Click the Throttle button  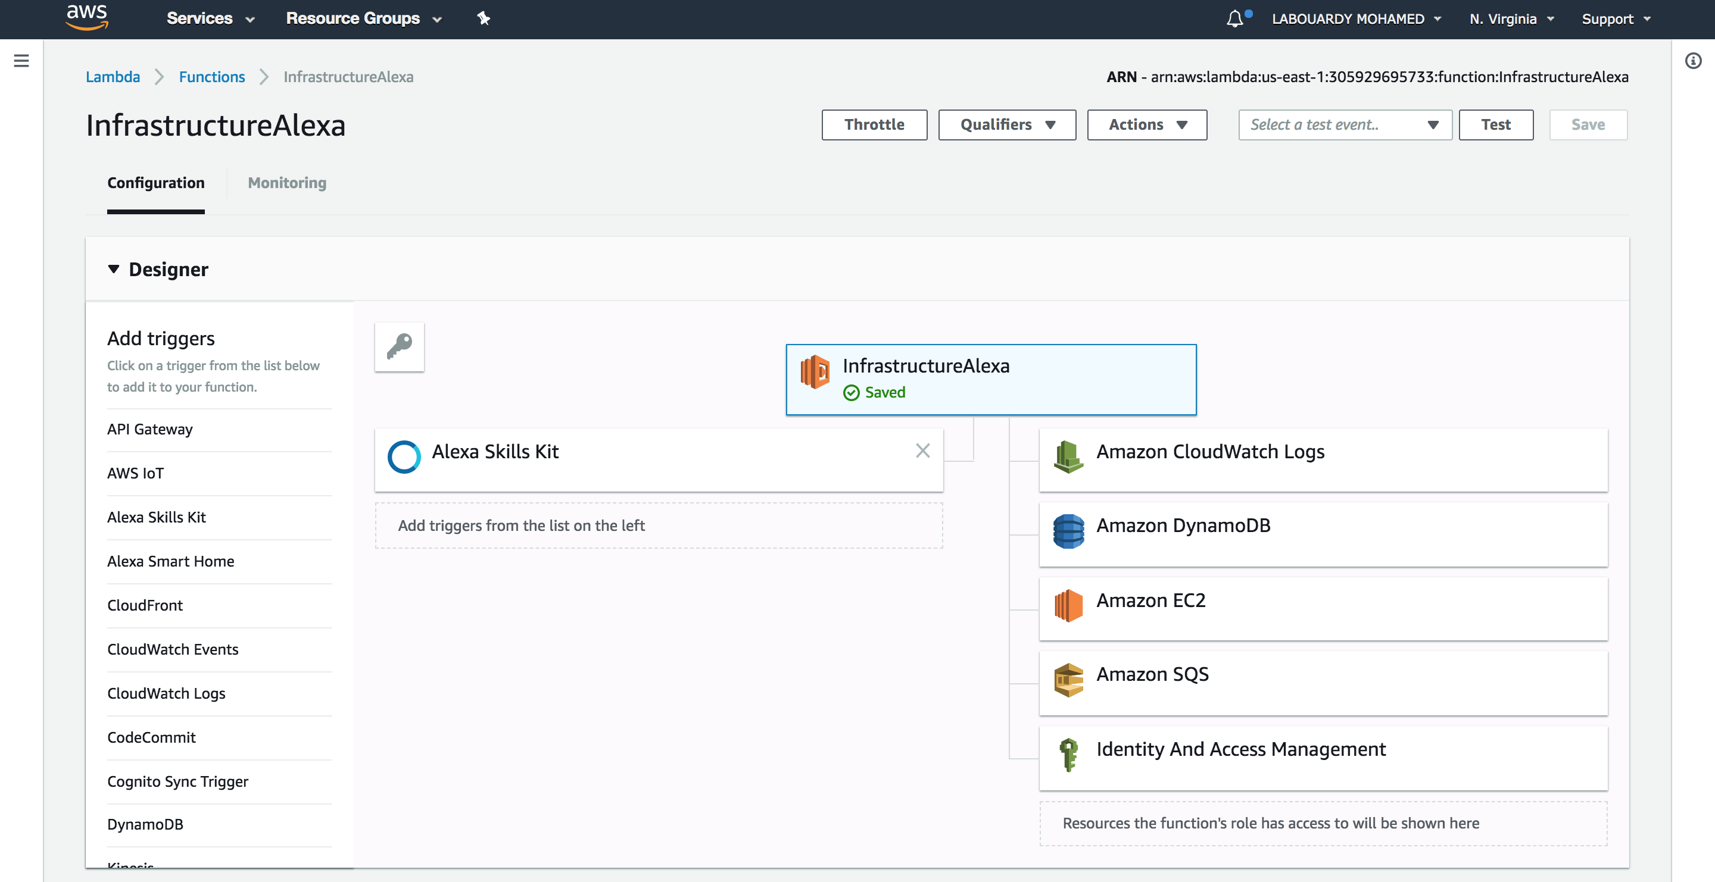pyautogui.click(x=874, y=124)
